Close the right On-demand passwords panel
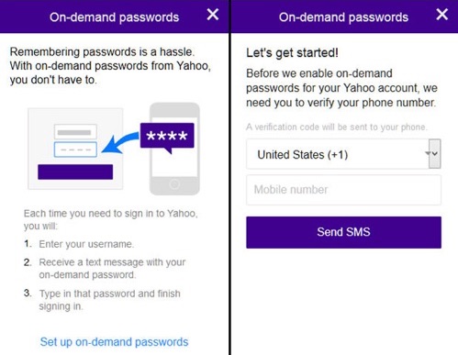 [442, 15]
